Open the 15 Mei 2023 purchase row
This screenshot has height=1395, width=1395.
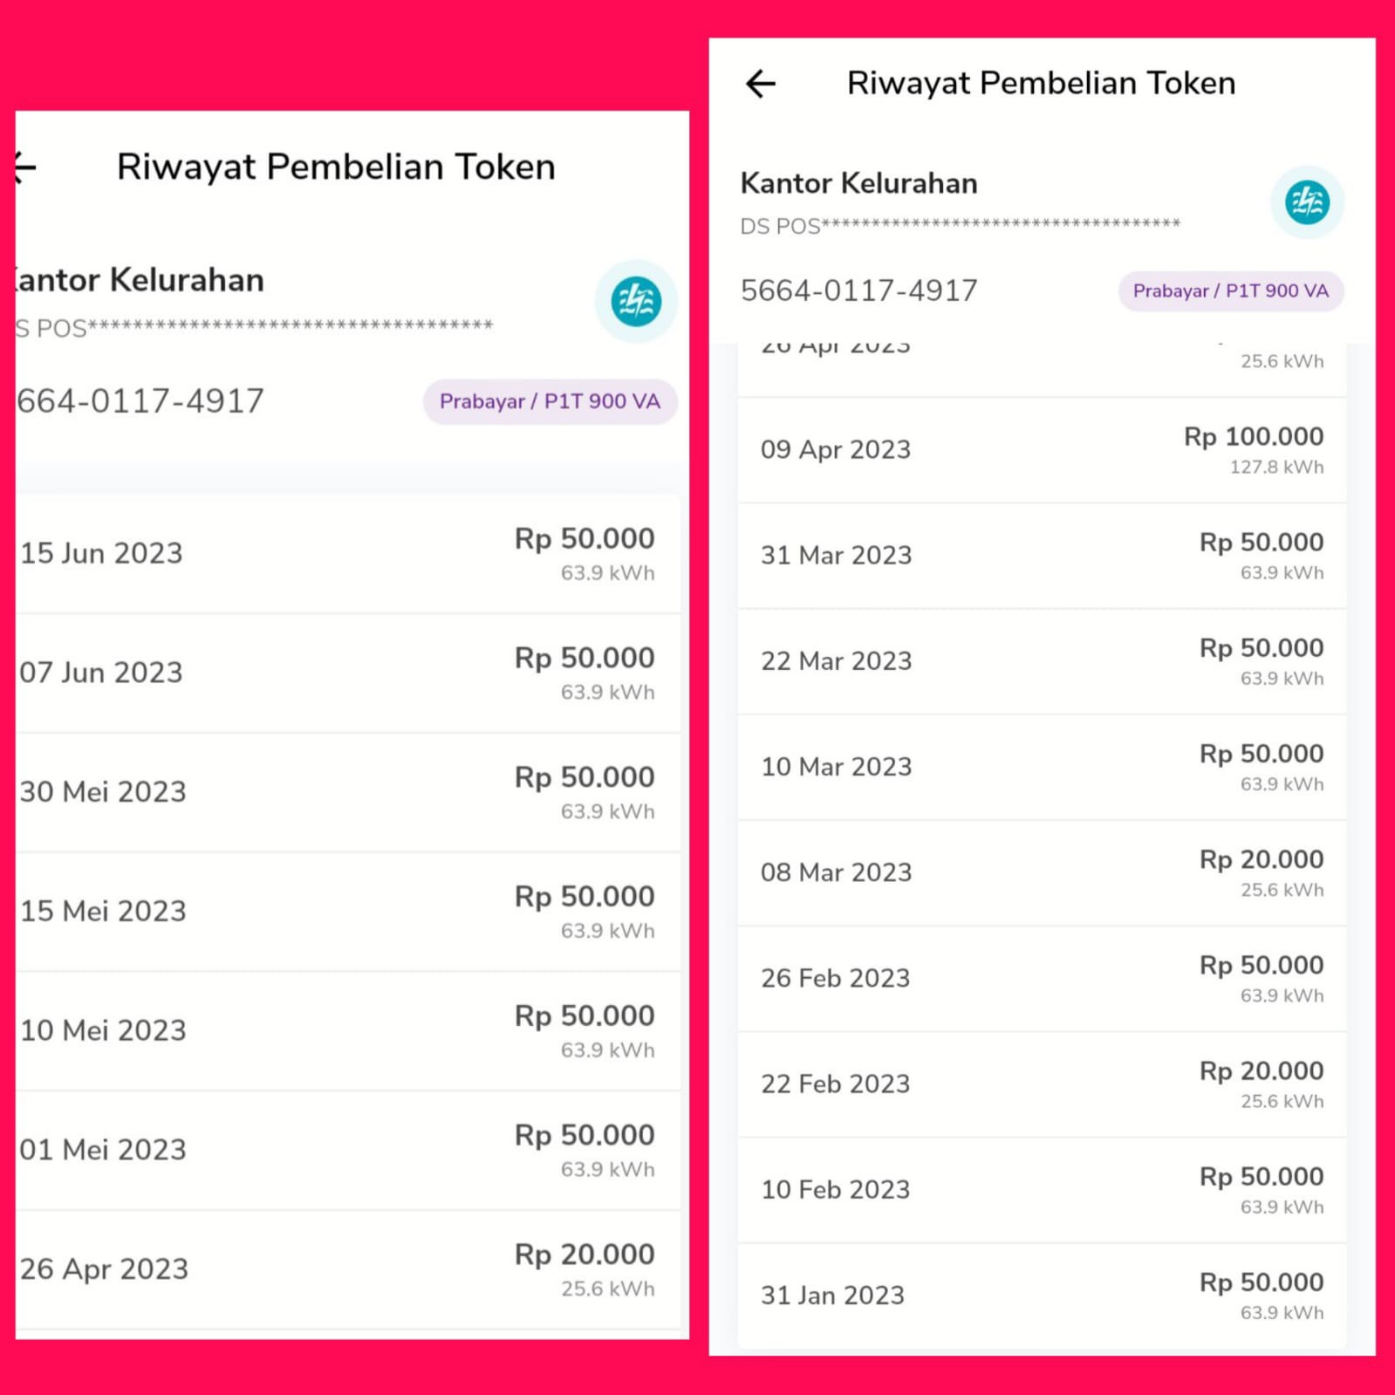point(347,912)
